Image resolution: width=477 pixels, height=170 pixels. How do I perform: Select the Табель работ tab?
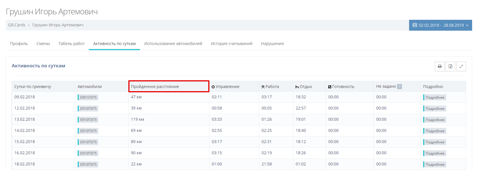click(x=71, y=44)
